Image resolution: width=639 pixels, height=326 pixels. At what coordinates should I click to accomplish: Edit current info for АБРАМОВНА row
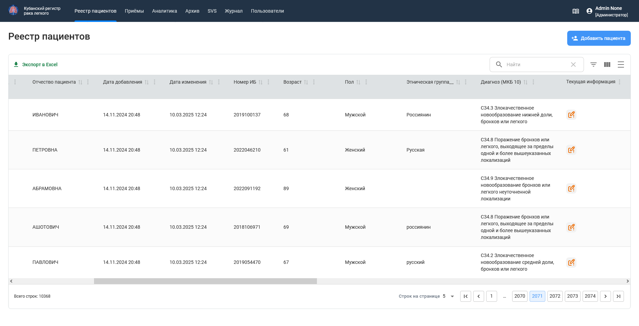[x=571, y=188]
